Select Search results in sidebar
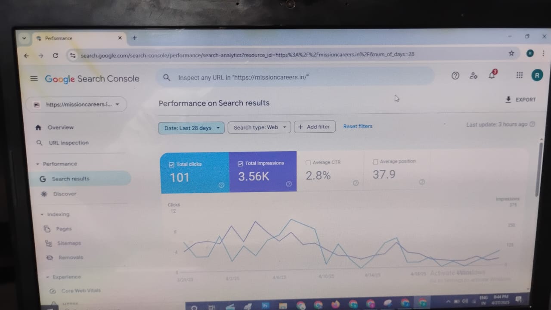Image resolution: width=551 pixels, height=310 pixels. click(x=80, y=179)
